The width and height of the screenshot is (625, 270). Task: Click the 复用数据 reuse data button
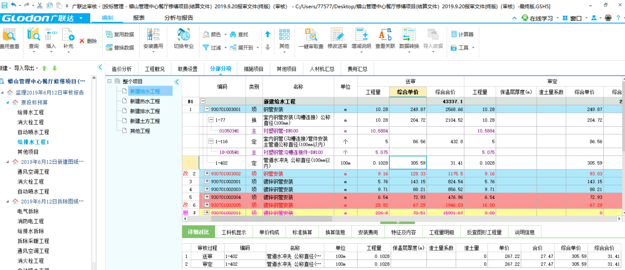tap(120, 34)
